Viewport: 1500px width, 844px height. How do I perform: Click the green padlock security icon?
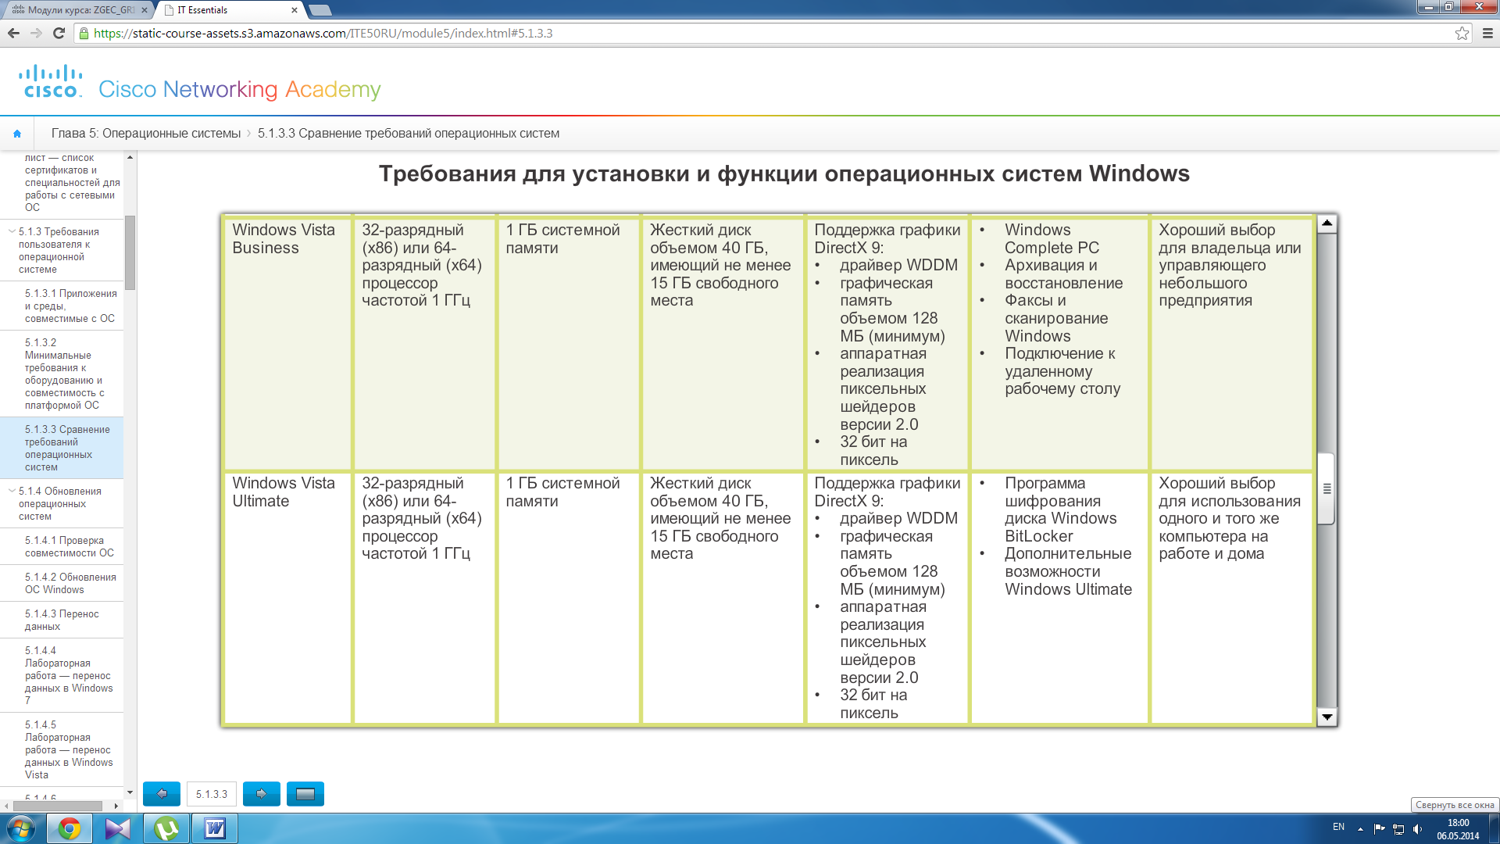(84, 33)
